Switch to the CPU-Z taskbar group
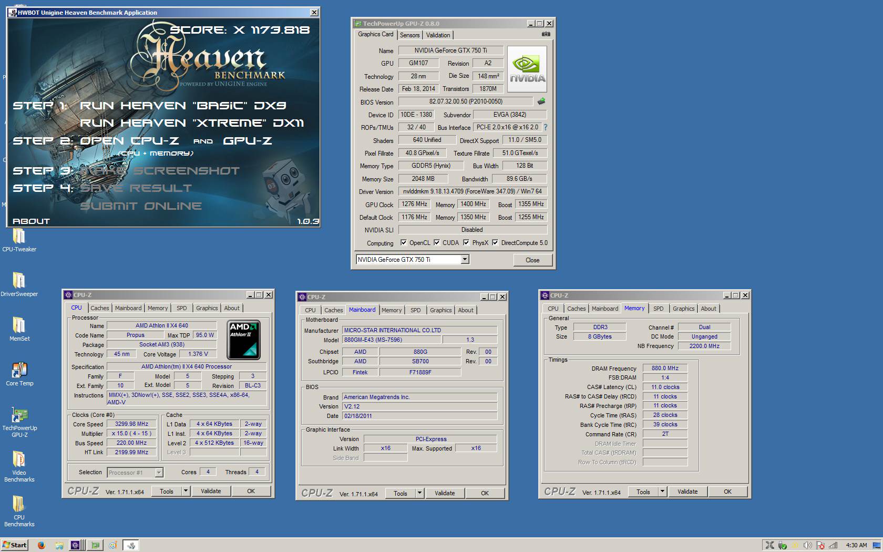The image size is (883, 552). click(77, 545)
